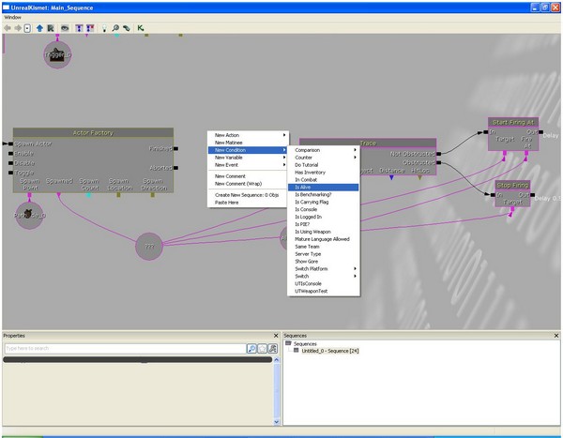Choose New Matinee from context menu
The height and width of the screenshot is (438, 563).
coord(248,143)
